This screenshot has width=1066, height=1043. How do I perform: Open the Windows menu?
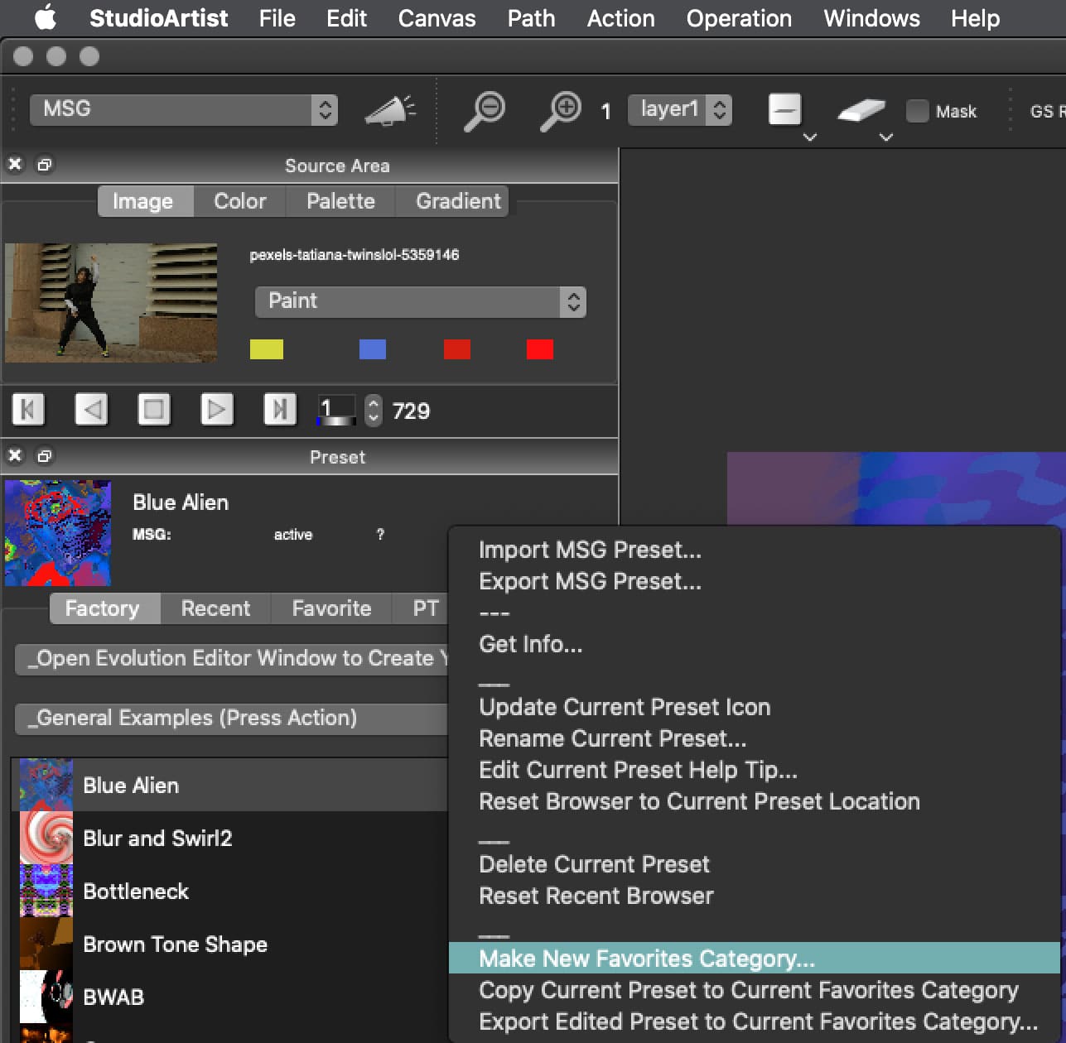pyautogui.click(x=871, y=18)
